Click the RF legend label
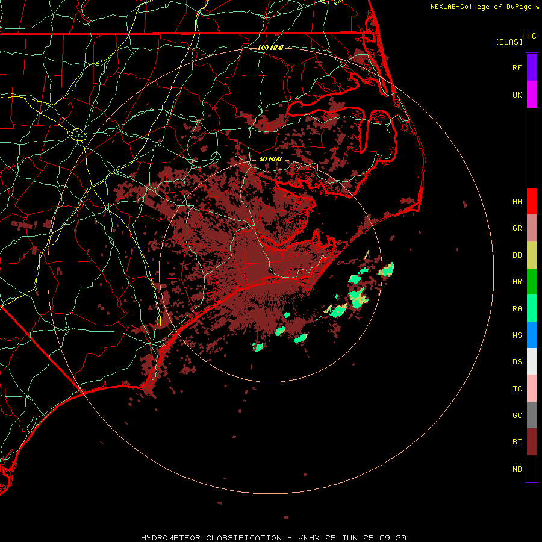The height and width of the screenshot is (542, 542). click(x=517, y=67)
